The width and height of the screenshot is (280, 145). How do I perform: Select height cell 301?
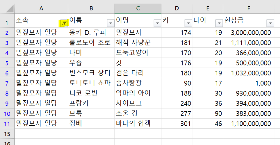pyautogui.click(x=177, y=124)
